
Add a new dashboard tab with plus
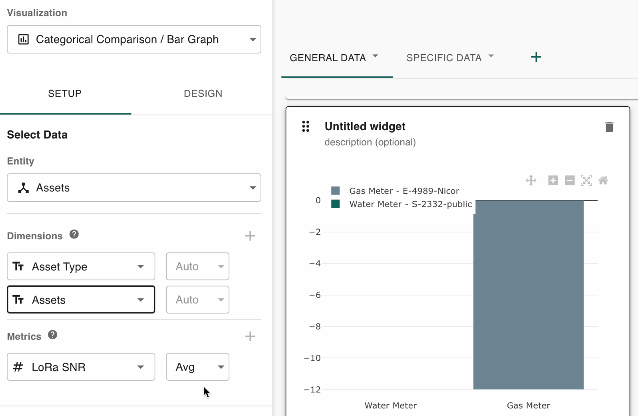pos(536,57)
